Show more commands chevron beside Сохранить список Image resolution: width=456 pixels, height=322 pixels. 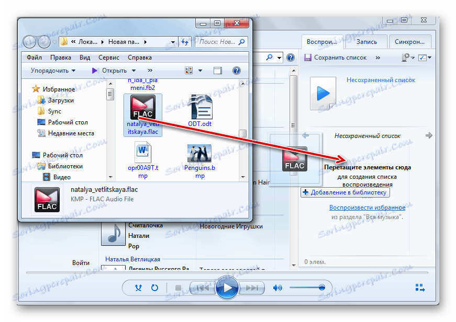point(378,57)
